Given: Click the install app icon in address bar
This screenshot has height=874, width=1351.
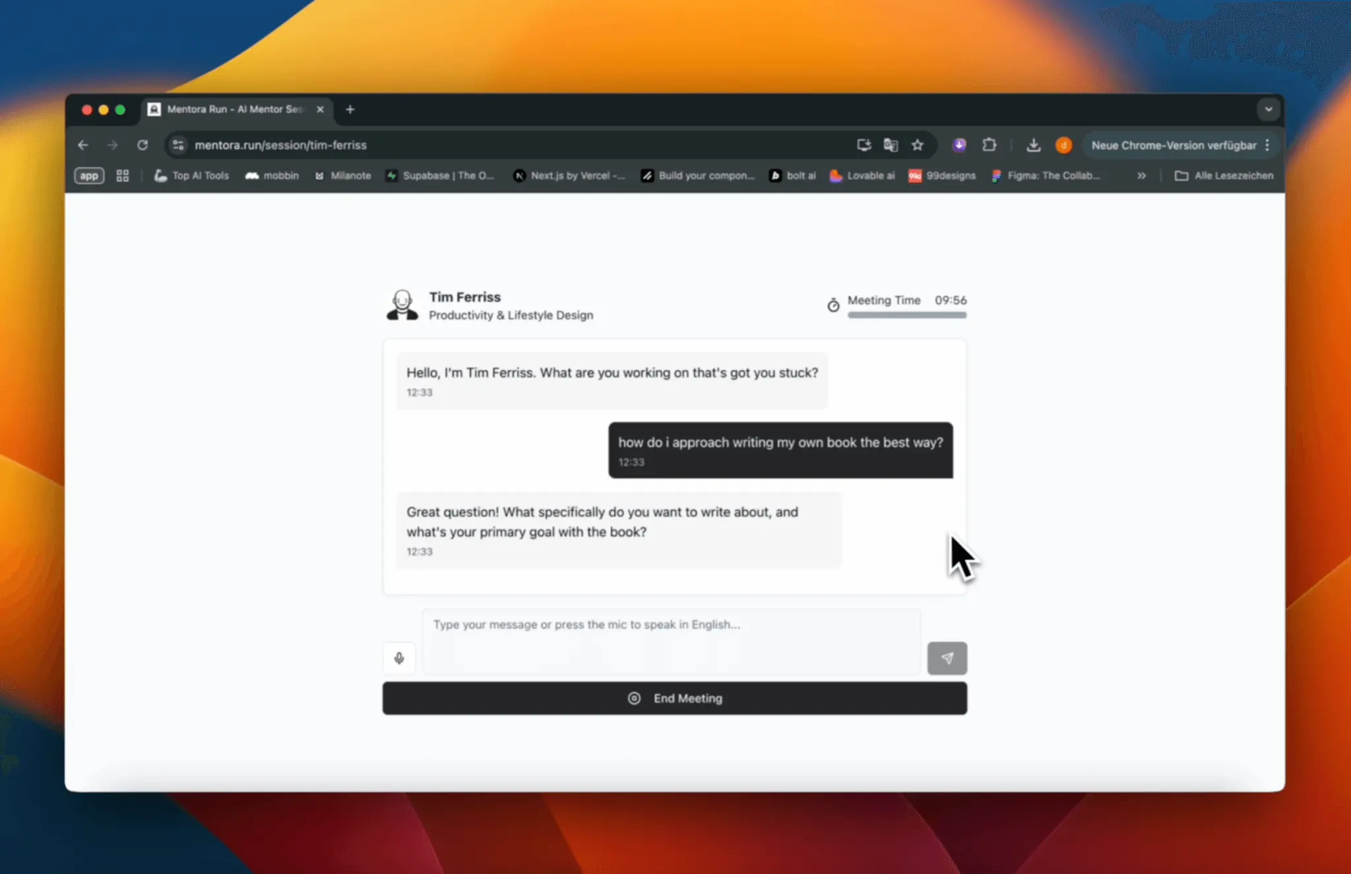Looking at the screenshot, I should point(864,145).
